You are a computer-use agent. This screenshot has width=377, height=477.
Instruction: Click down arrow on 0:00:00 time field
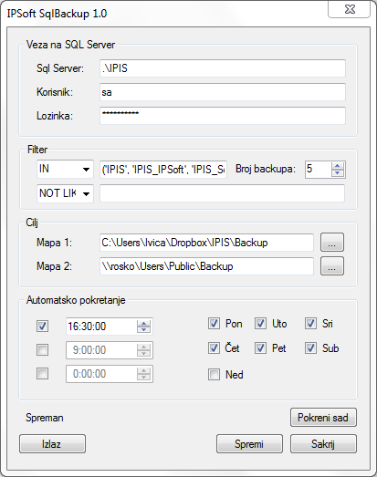point(143,377)
